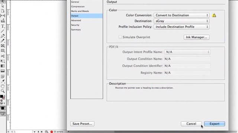Image resolution: width=238 pixels, height=133 pixels.
Task: Click the Ink Manager button
Action: 196,37
